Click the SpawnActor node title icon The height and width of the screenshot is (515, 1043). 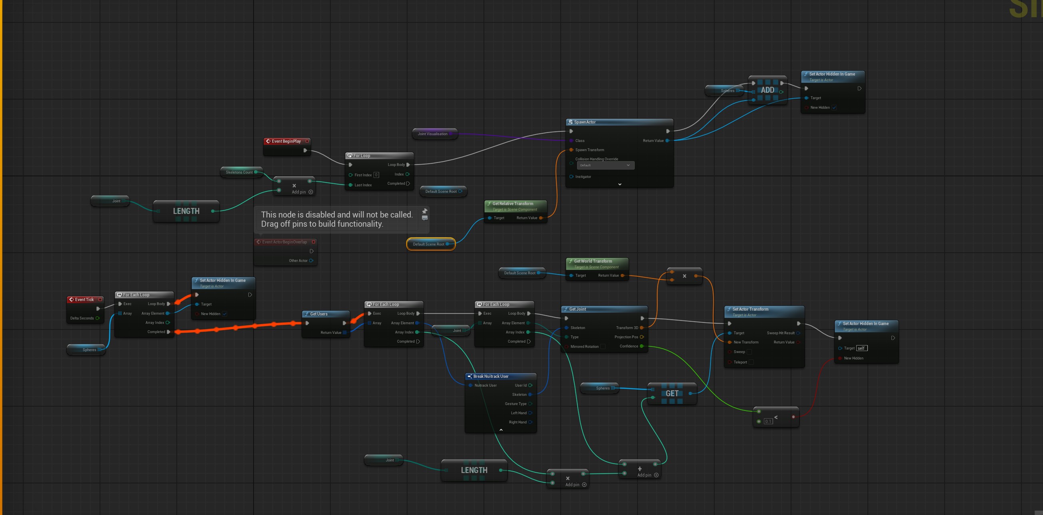[x=571, y=122]
